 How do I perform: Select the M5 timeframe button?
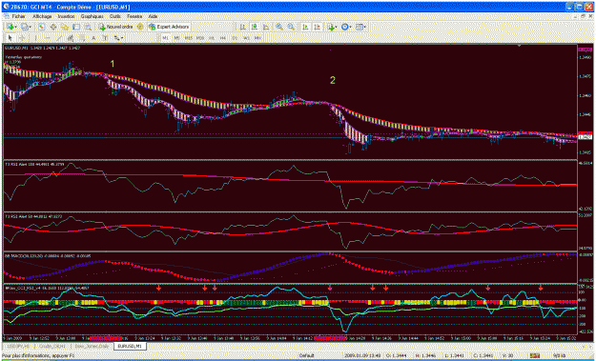(176, 38)
